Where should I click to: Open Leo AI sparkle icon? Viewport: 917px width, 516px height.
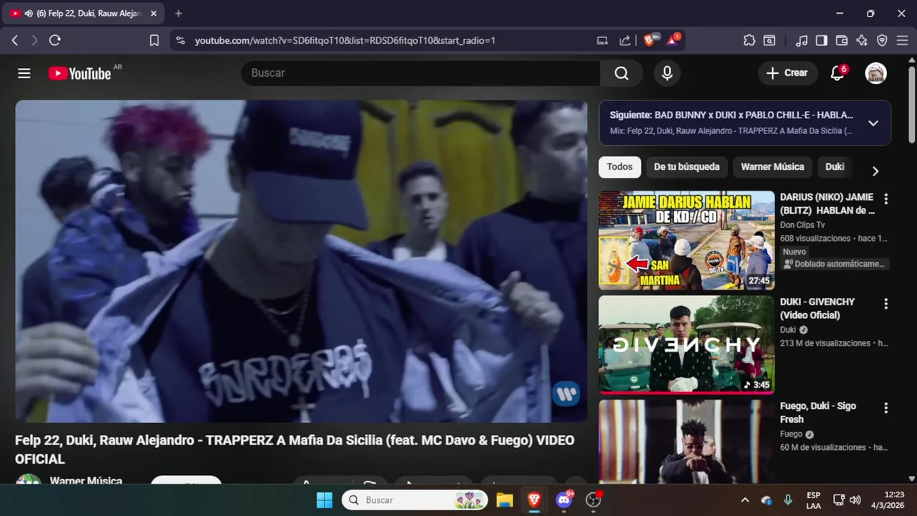[862, 41]
